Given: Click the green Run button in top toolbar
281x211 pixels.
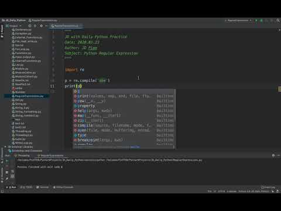Looking at the screenshot, I should (256, 21).
